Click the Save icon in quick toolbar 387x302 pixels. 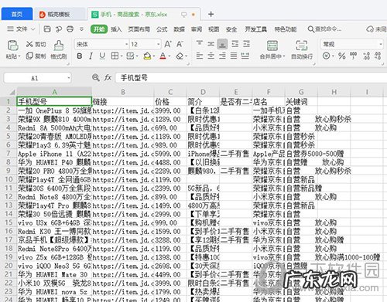[47, 29]
